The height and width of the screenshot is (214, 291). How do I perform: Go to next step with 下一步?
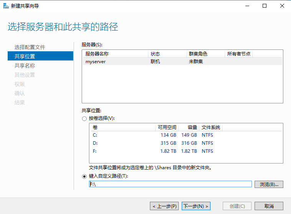(196, 206)
